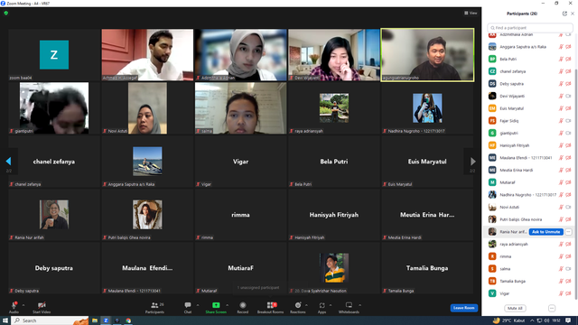
Task: Click the green encryption shield icon
Action: point(6,13)
